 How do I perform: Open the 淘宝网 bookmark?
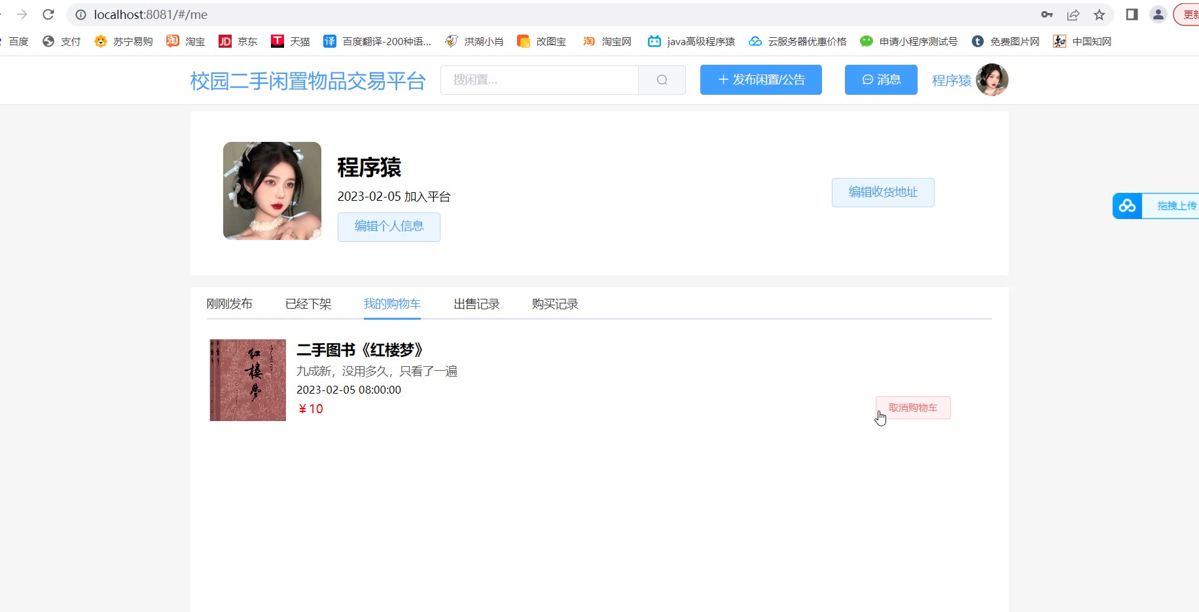607,41
